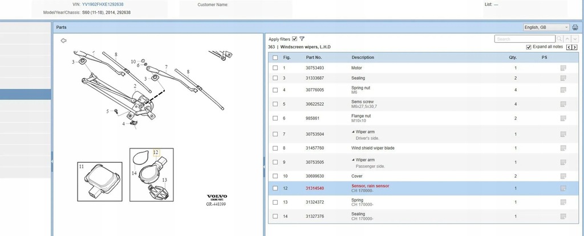Image resolution: width=584 pixels, height=236 pixels.
Task: Click callout 13 spring in the diagram
Action: point(164,180)
